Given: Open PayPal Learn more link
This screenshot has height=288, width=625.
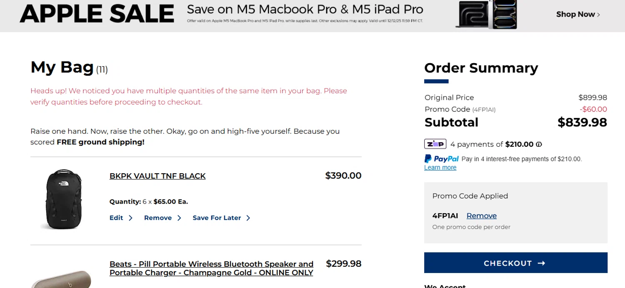Looking at the screenshot, I should (440, 167).
